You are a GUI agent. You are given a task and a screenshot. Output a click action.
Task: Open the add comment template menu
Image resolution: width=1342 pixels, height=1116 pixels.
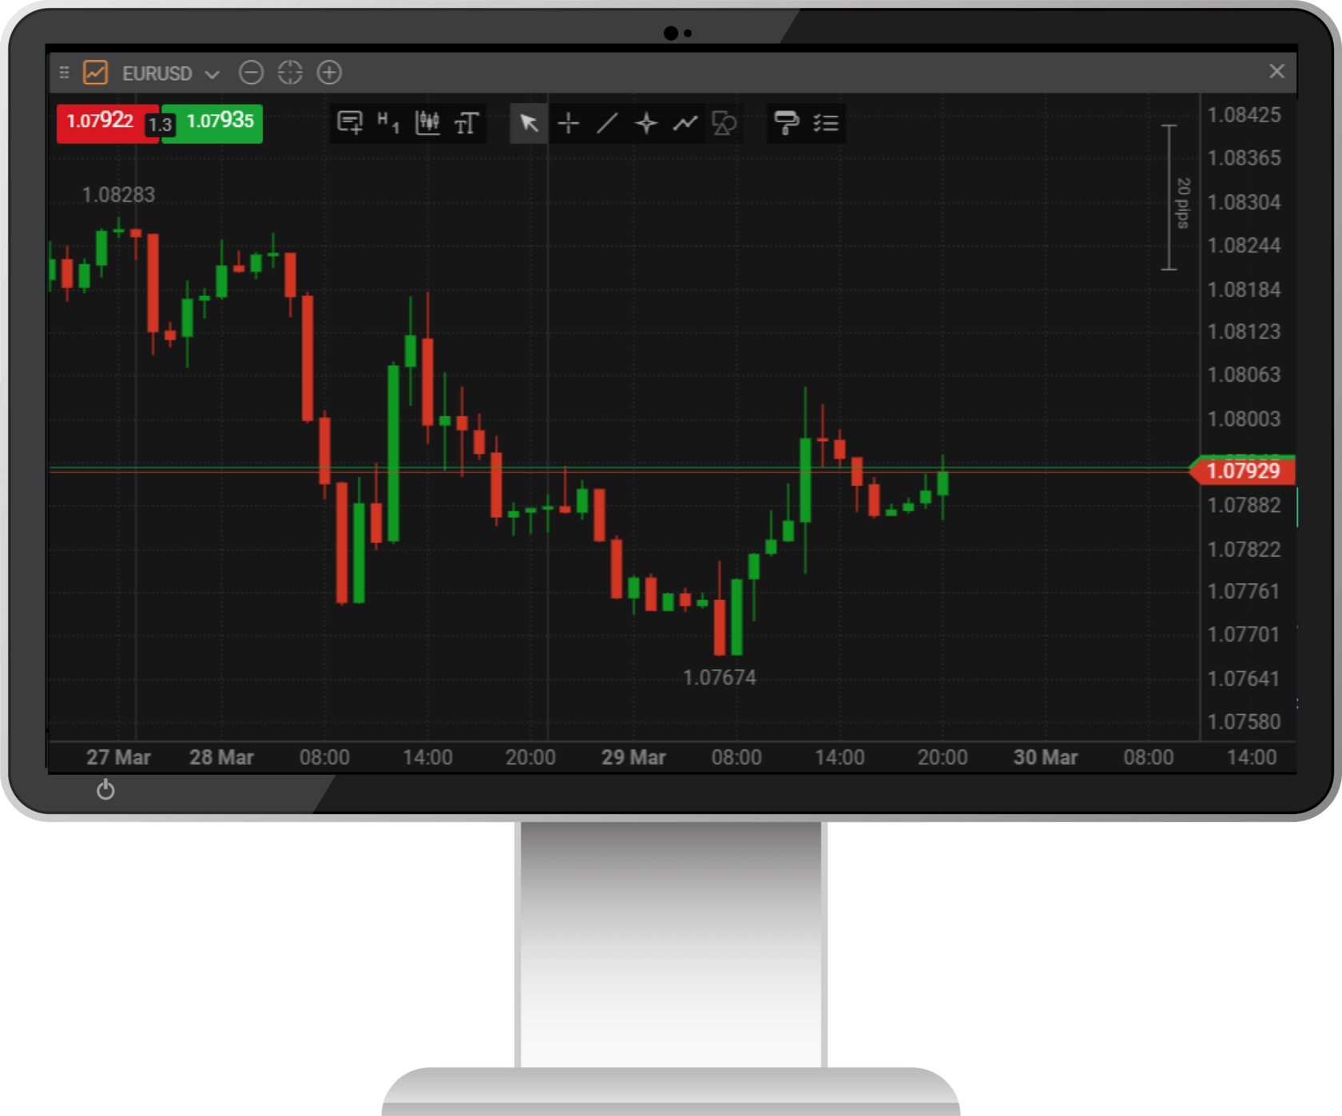tap(350, 123)
